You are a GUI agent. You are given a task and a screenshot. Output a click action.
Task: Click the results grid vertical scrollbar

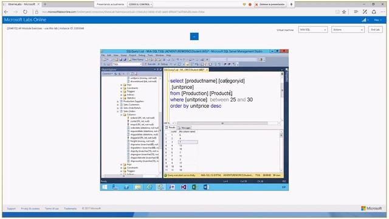pos(281,151)
